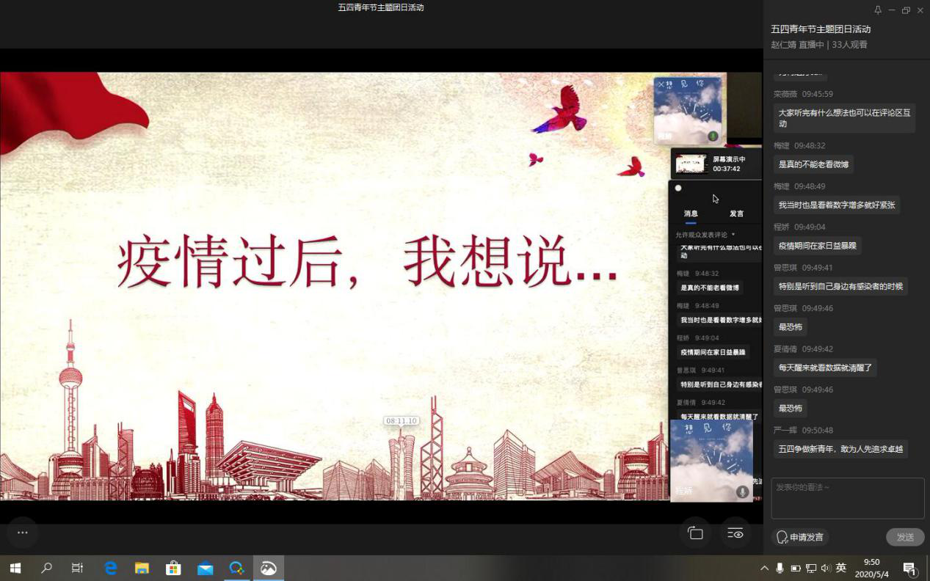Image resolution: width=930 pixels, height=581 pixels.
Task: Click the rotate screen icon
Action: point(695,533)
